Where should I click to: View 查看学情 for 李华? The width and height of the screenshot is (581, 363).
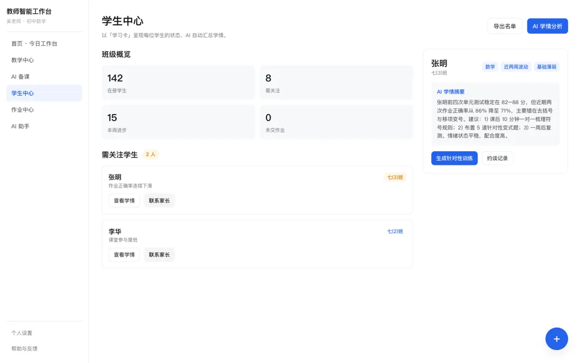coord(124,255)
